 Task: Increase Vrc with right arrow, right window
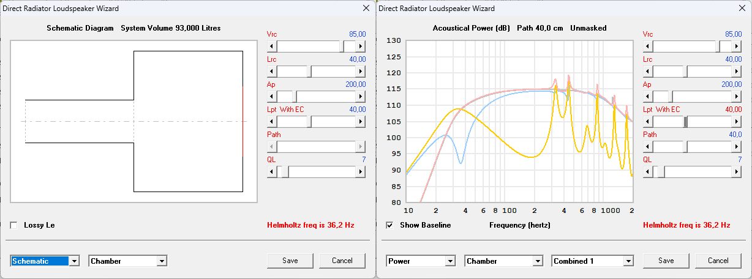737,46
